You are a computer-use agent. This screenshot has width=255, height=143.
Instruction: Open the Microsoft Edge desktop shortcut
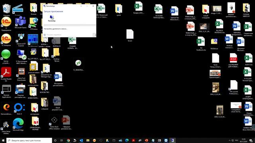tap(18, 124)
